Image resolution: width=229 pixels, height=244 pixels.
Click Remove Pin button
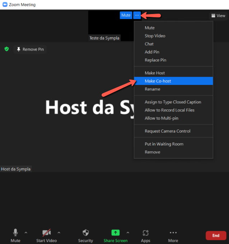(x=30, y=49)
